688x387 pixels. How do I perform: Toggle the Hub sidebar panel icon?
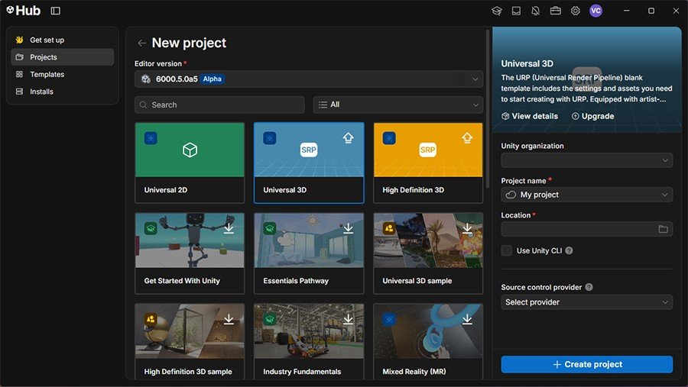(x=55, y=11)
